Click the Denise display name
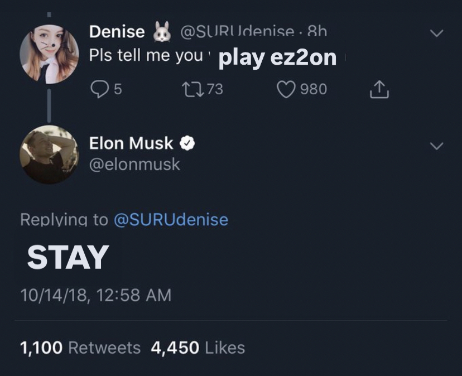Screen dimensions: 462x376 (117, 32)
